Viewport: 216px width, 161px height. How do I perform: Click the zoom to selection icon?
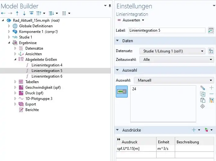pos(203,106)
